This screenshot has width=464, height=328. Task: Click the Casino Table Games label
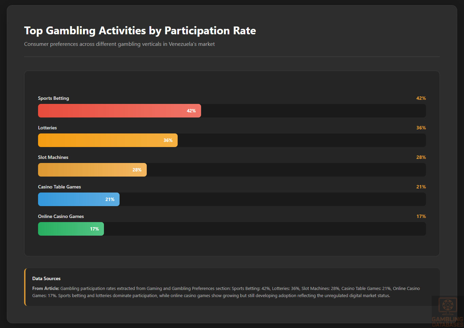(x=59, y=187)
